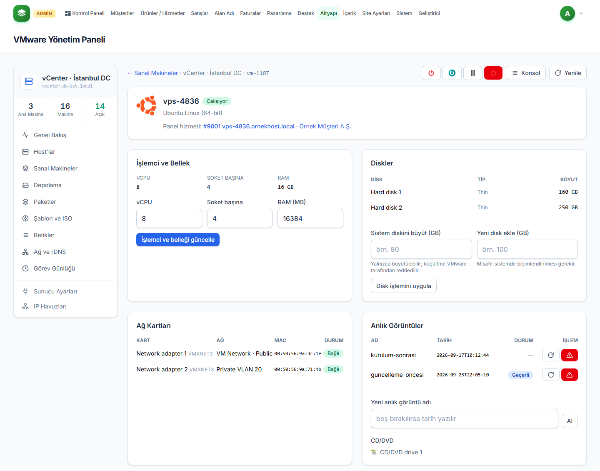Click the teal restart icon button
The height and width of the screenshot is (471, 600).
pyautogui.click(x=452, y=73)
